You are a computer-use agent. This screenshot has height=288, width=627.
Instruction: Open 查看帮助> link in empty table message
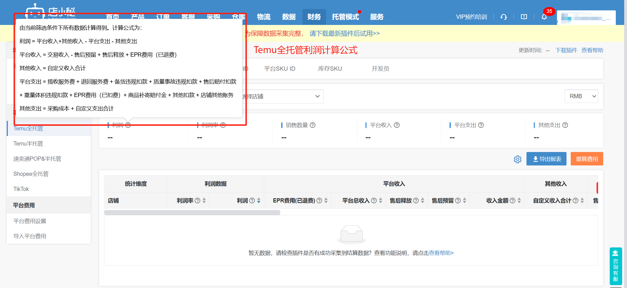point(441,253)
